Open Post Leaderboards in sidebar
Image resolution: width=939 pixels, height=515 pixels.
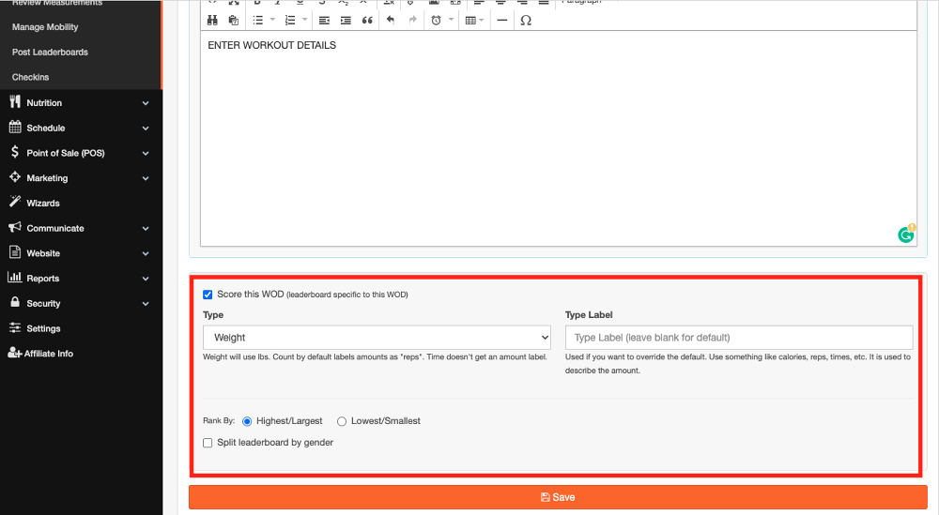point(50,52)
